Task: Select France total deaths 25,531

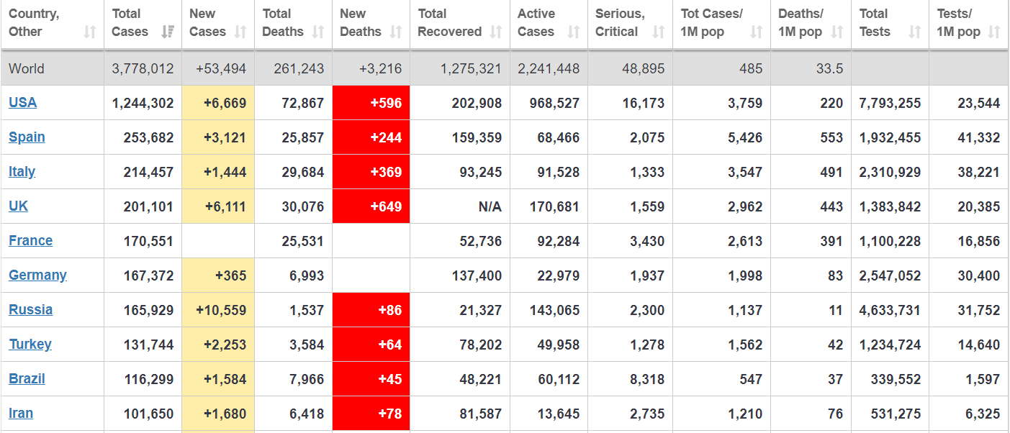Action: point(303,241)
